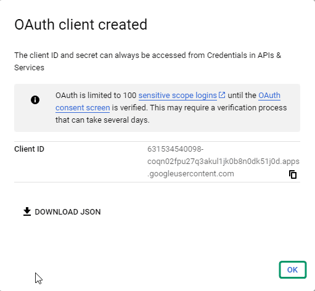This screenshot has width=315, height=291.
Task: Open the 'consent screen' link text
Action: tap(83, 108)
